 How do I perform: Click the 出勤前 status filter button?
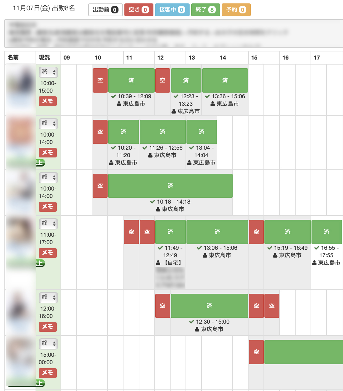(105, 10)
